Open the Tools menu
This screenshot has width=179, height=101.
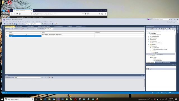click(x=33, y=22)
